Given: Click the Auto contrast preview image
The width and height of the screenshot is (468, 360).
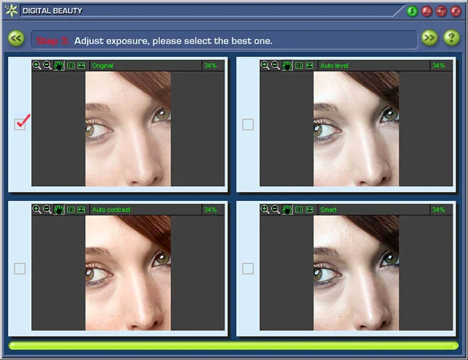Looking at the screenshot, I should 128,273.
